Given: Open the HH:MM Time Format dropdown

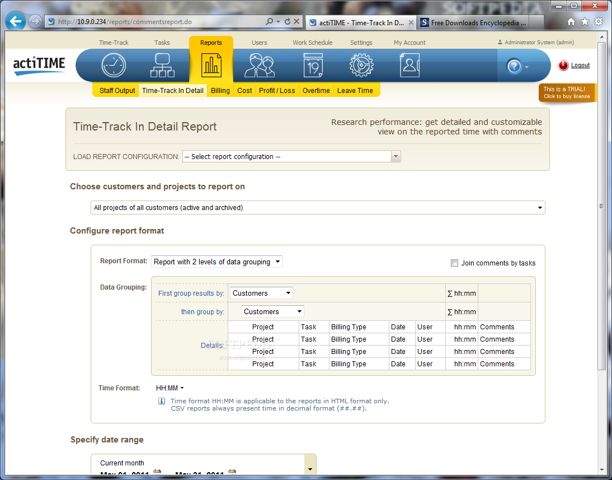Looking at the screenshot, I should (170, 388).
